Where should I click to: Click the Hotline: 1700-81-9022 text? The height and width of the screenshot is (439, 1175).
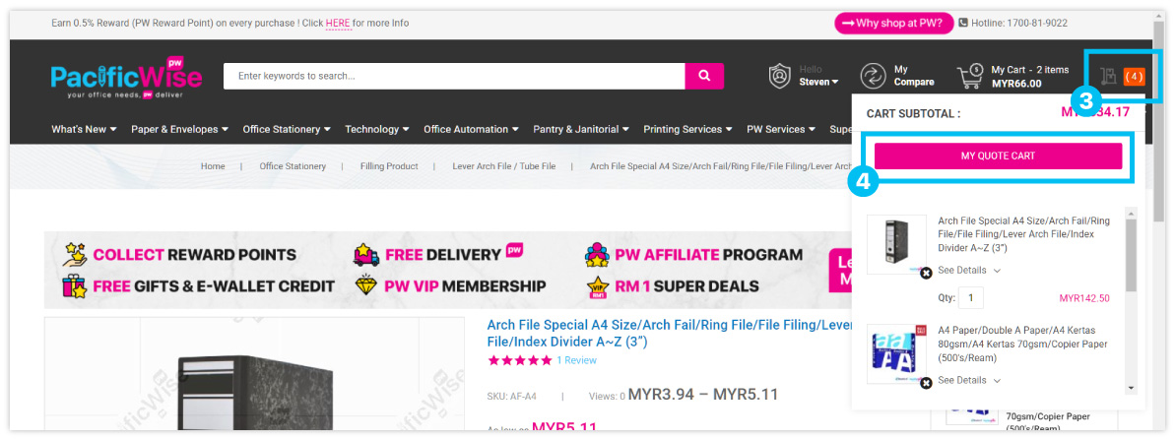1019,24
